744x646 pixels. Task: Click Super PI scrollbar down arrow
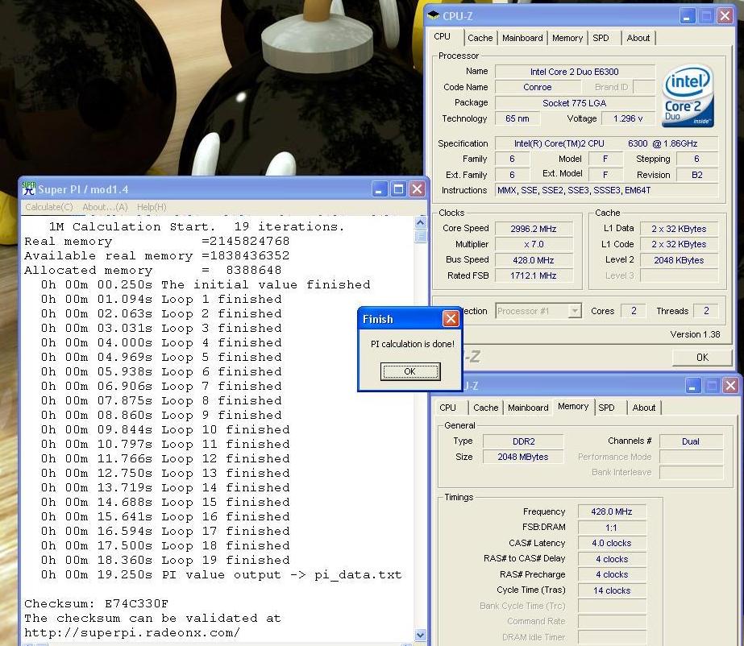tap(421, 635)
